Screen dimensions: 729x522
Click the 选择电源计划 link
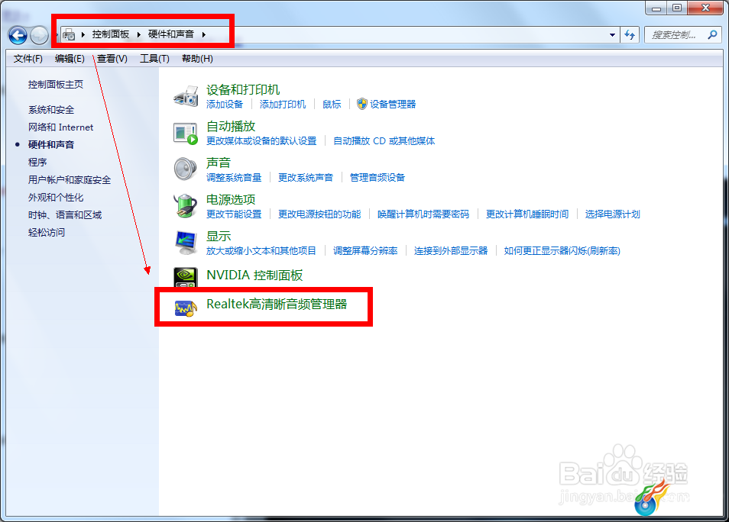(x=612, y=214)
